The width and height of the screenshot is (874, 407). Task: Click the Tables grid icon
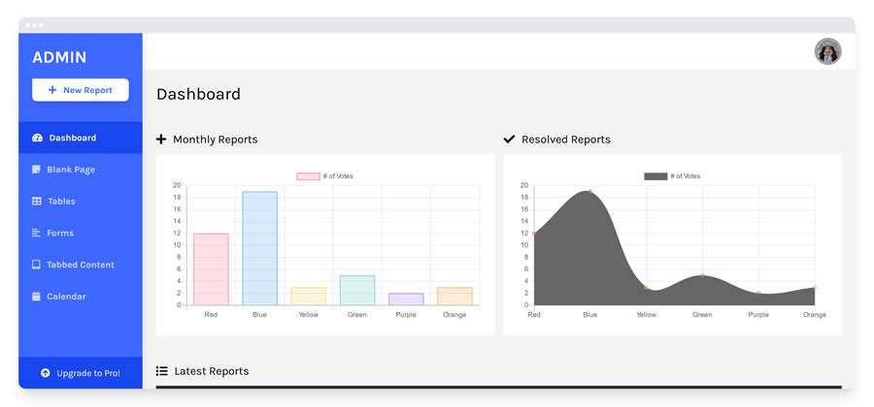click(x=36, y=202)
